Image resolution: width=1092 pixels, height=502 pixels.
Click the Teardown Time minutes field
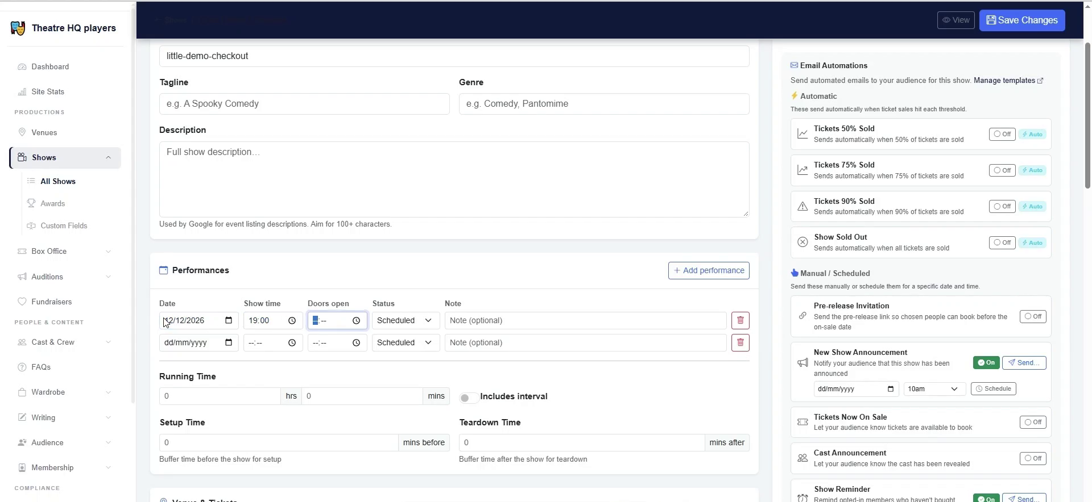click(x=582, y=442)
